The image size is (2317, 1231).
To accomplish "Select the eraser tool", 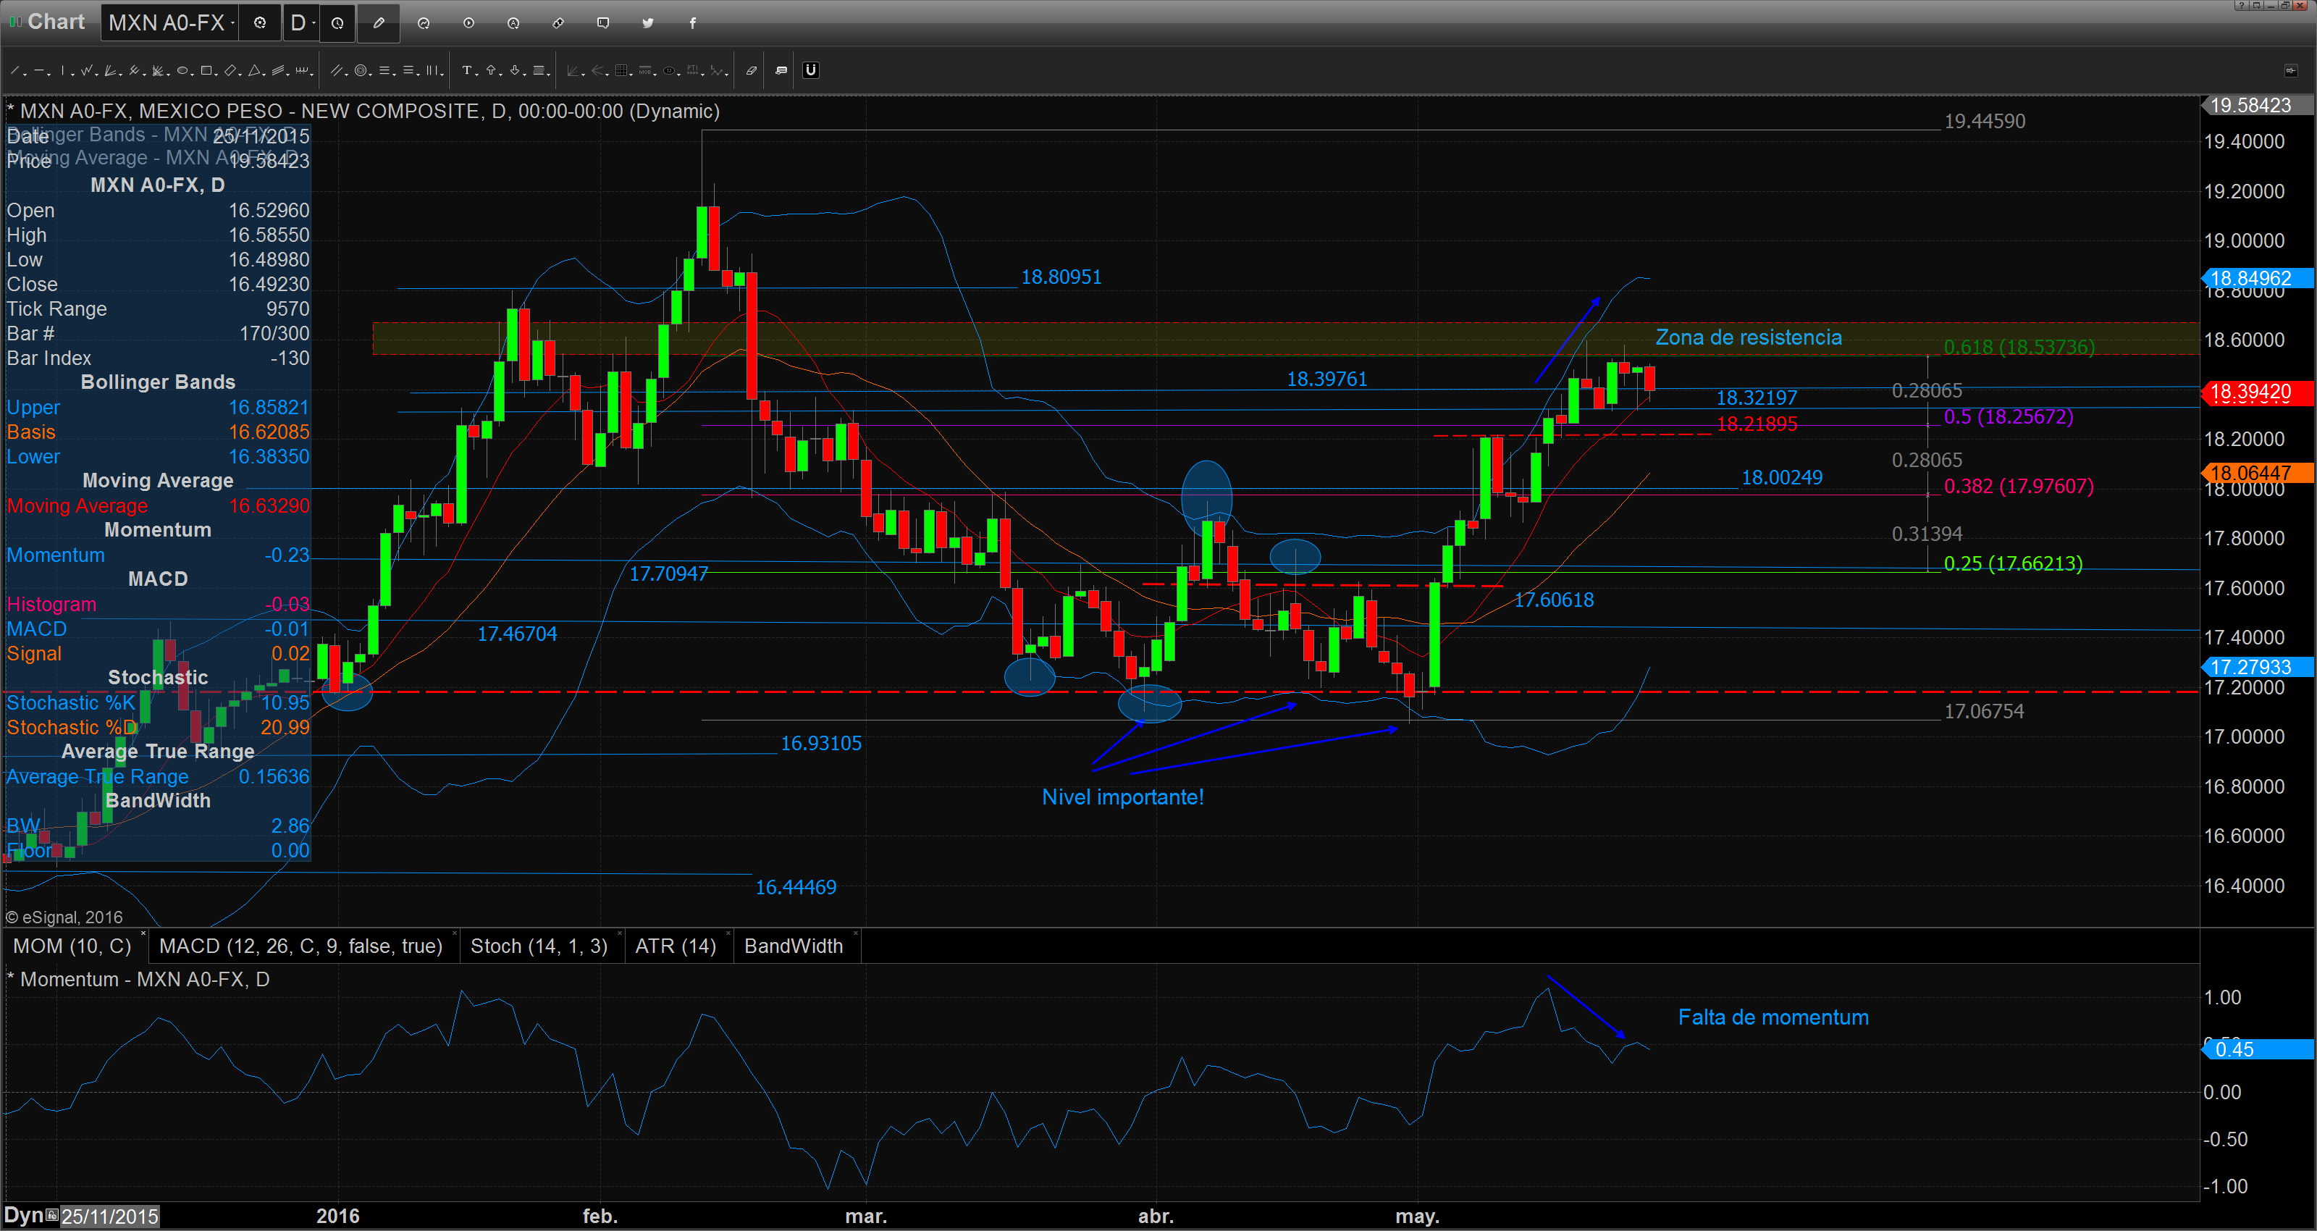I will (x=752, y=70).
